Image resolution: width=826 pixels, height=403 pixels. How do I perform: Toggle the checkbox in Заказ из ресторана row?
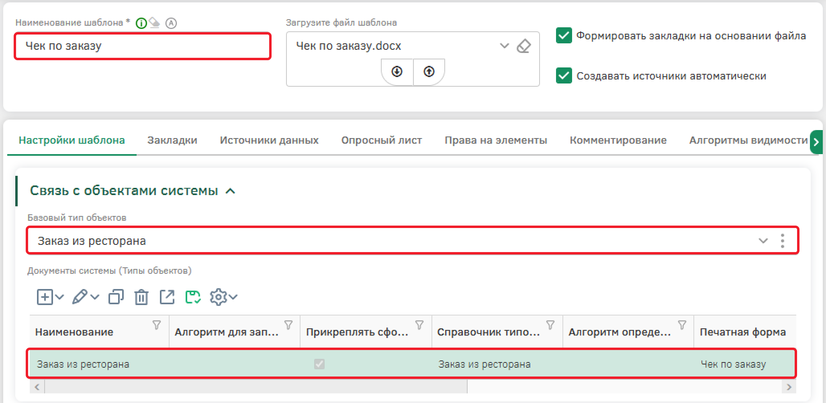pos(319,364)
